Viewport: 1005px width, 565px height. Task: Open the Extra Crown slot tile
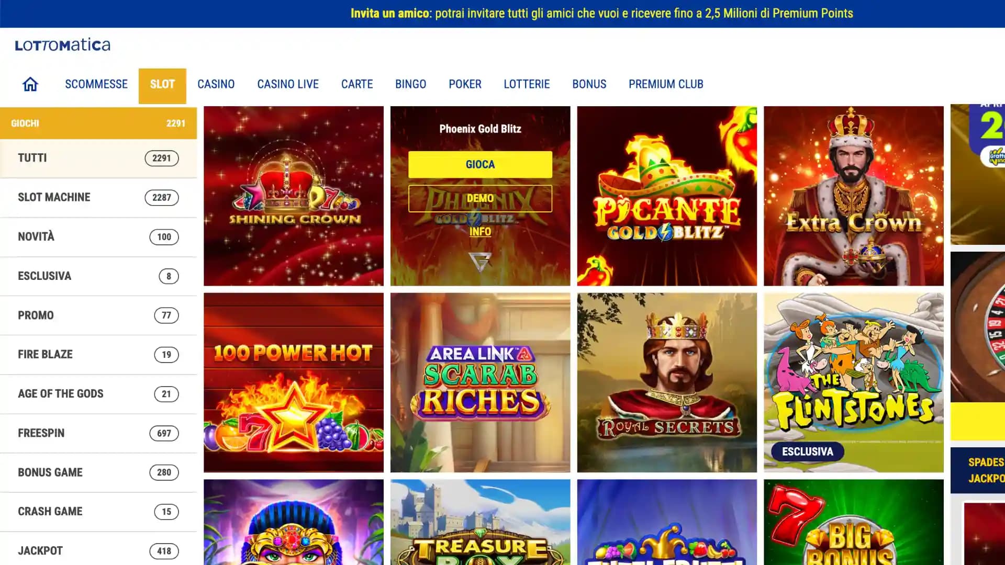pyautogui.click(x=854, y=196)
